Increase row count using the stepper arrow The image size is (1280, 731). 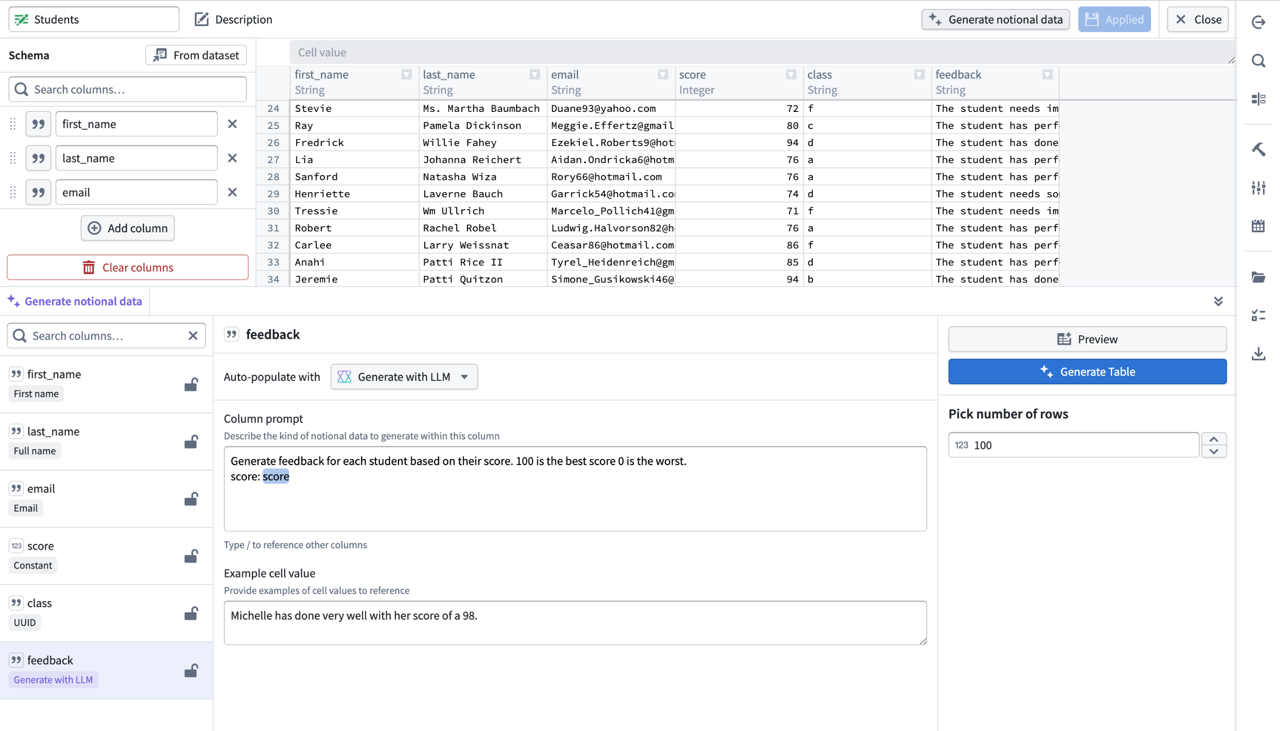coord(1215,438)
